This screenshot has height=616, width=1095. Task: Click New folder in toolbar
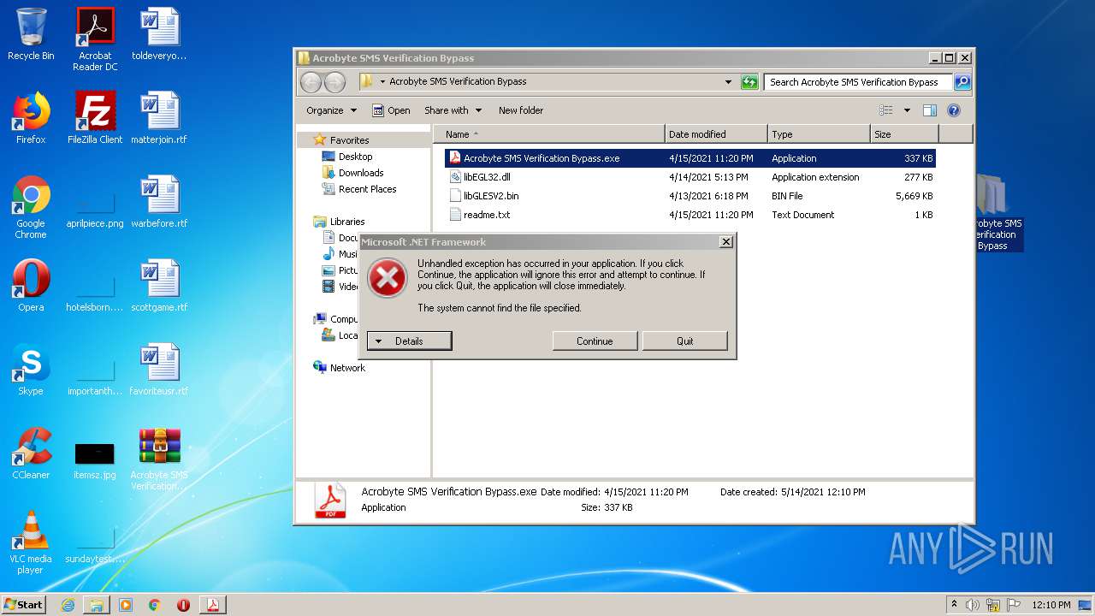point(521,110)
